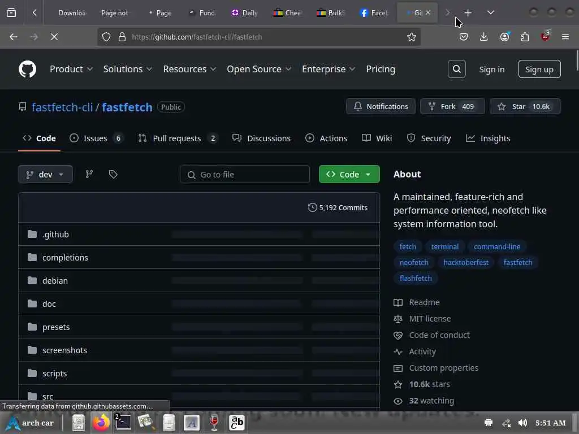Click the Go to file field
Image resolution: width=579 pixels, height=434 pixels.
244,174
